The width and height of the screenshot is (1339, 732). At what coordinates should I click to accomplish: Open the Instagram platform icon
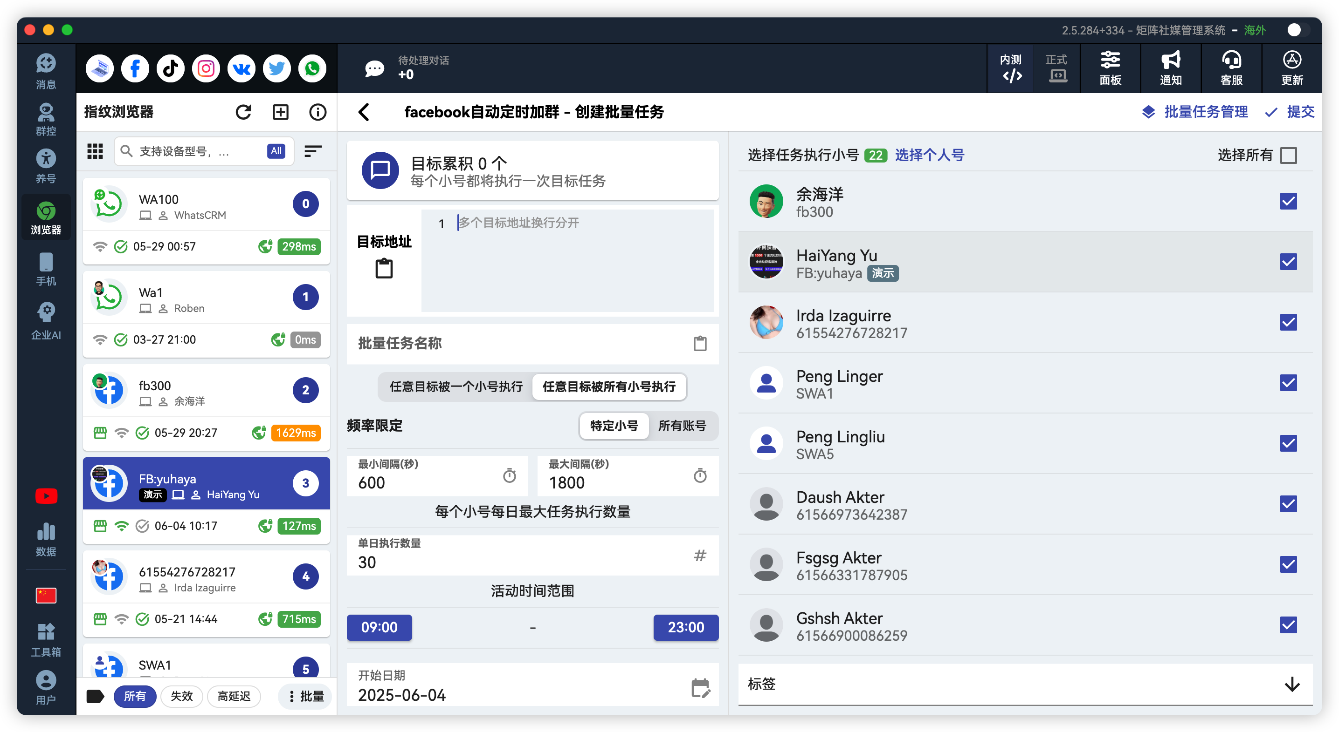click(206, 68)
